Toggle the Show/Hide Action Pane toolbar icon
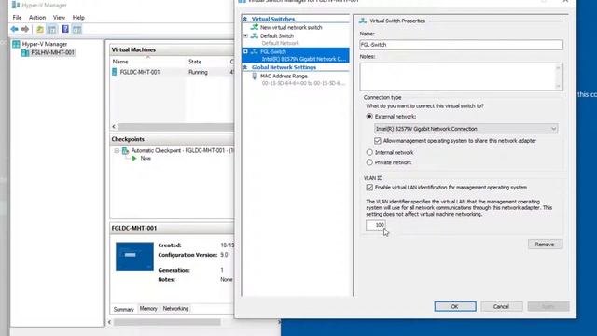 [x=76, y=29]
